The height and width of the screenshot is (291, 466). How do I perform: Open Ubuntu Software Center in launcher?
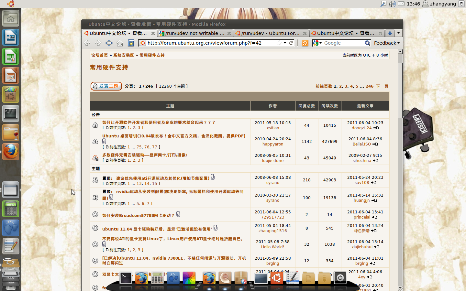(11, 94)
